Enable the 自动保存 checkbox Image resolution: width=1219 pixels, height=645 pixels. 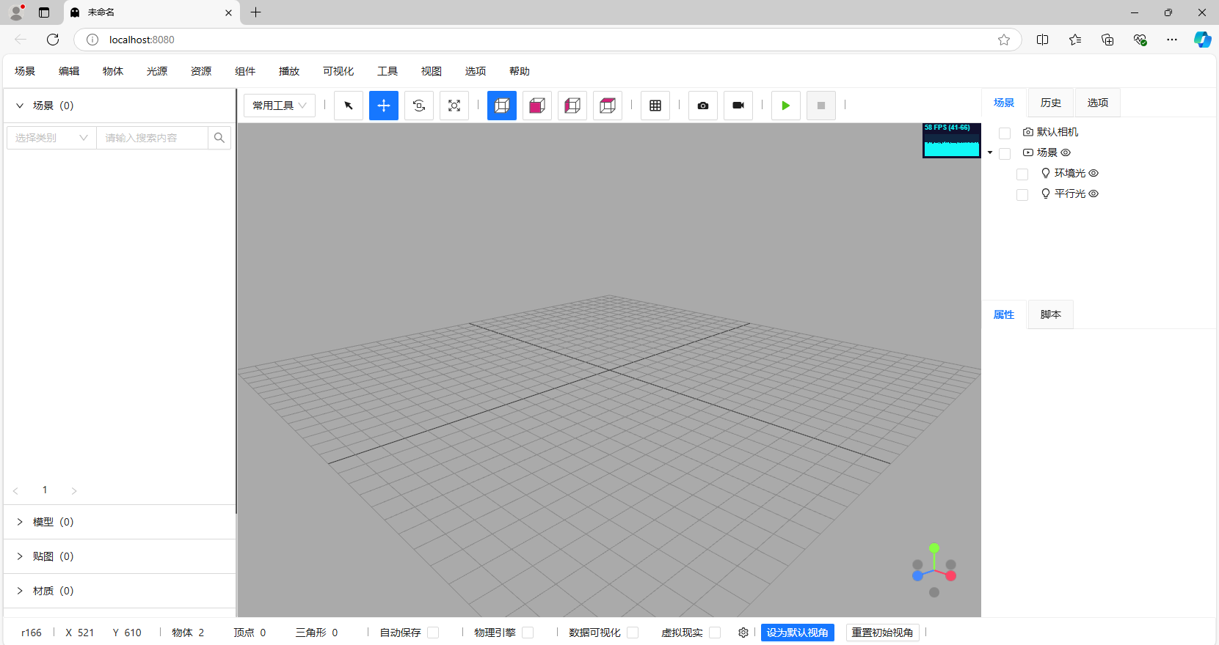tap(433, 633)
